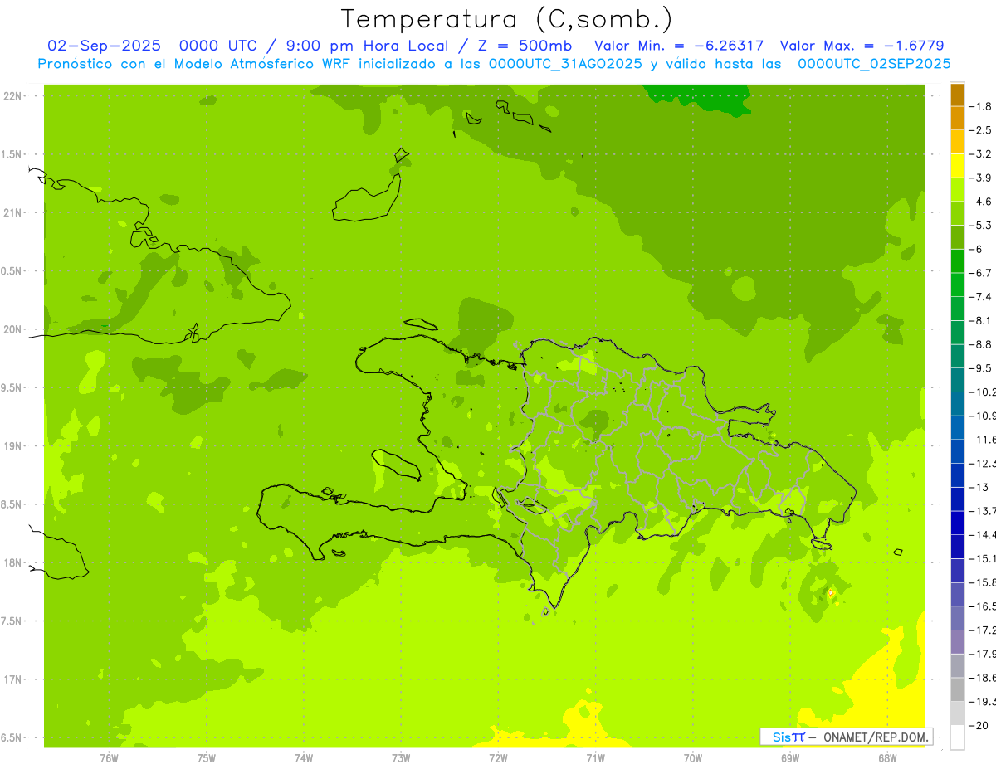Click the '-5.3' colorbar value
The width and height of the screenshot is (996, 769).
pyautogui.click(x=982, y=226)
